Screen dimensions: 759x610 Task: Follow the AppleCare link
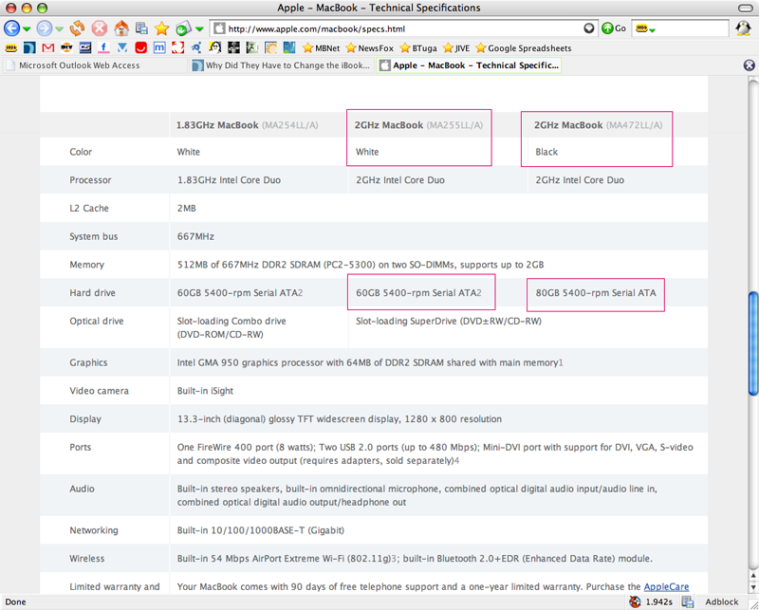(x=666, y=587)
